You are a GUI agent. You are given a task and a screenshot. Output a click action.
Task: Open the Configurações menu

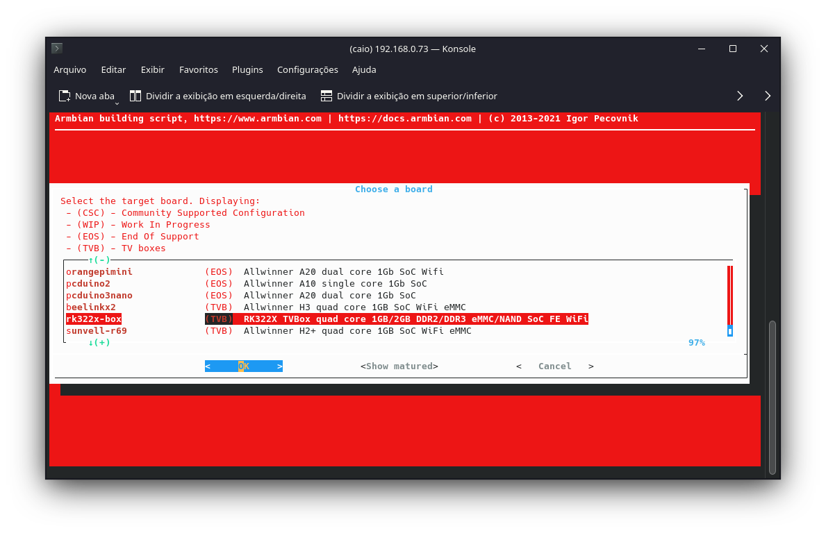tap(308, 69)
